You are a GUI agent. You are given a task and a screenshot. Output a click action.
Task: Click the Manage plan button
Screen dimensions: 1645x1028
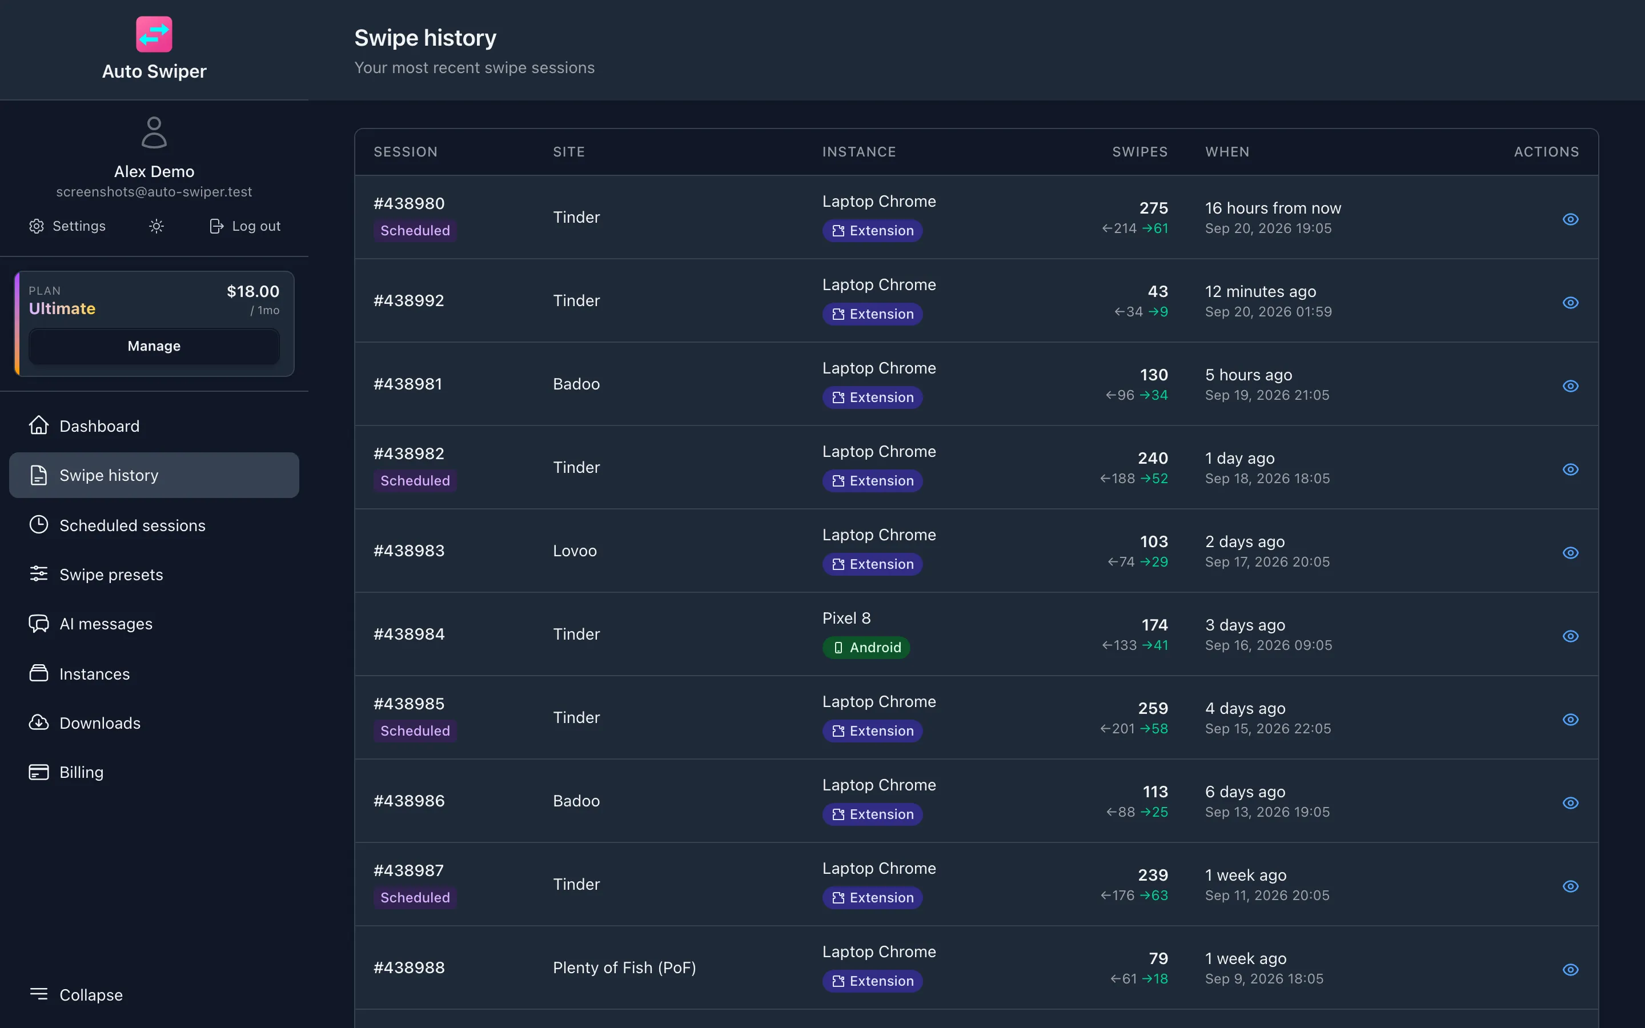[154, 346]
